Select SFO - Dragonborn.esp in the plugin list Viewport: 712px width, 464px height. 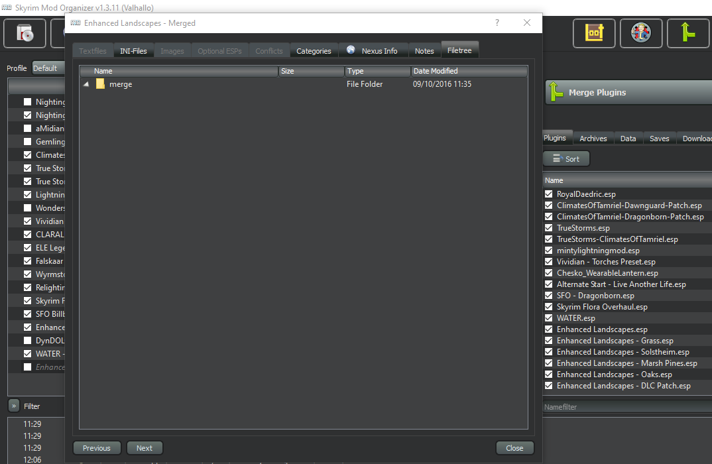click(x=595, y=296)
